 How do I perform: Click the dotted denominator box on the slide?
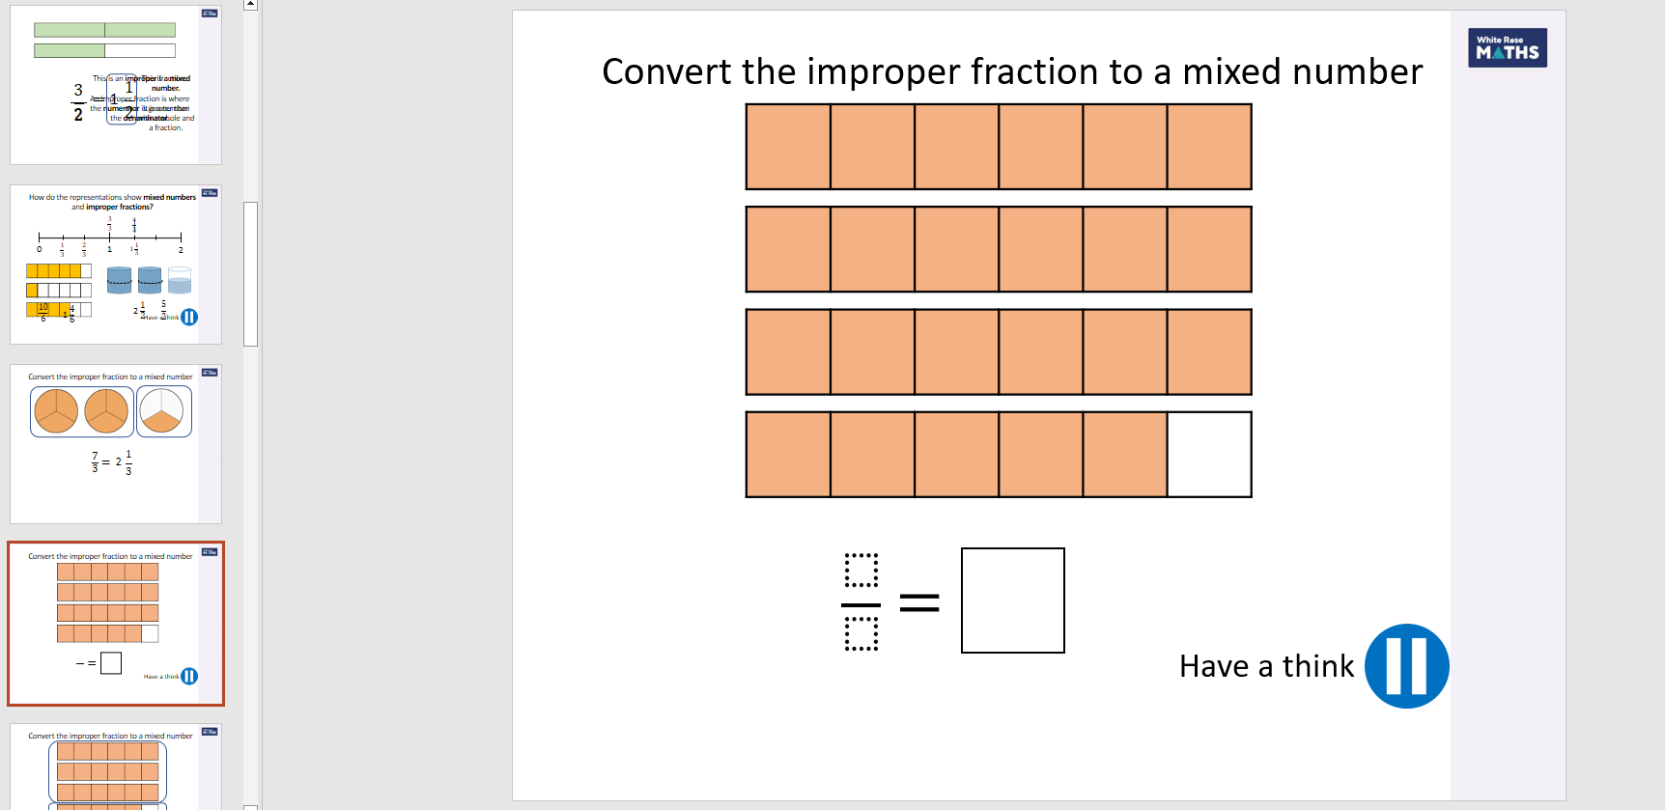click(861, 634)
